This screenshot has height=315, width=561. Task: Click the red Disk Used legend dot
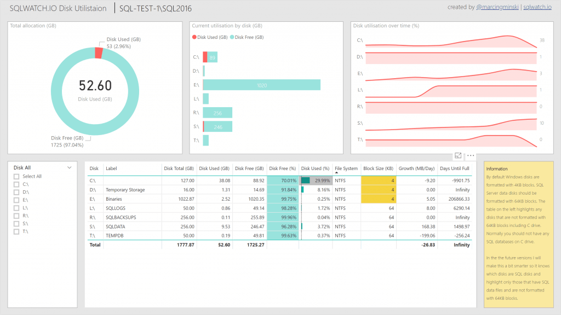click(x=194, y=37)
